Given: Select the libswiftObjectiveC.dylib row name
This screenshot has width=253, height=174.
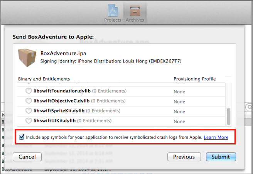Looking at the screenshot, I should (x=61, y=101).
